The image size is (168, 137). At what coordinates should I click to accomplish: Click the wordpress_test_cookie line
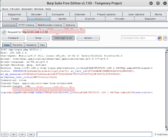29,77
